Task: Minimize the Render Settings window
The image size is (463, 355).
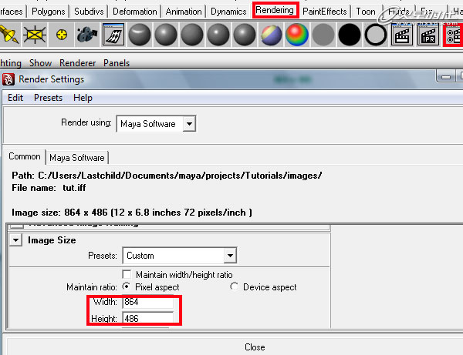Action: pos(446,76)
